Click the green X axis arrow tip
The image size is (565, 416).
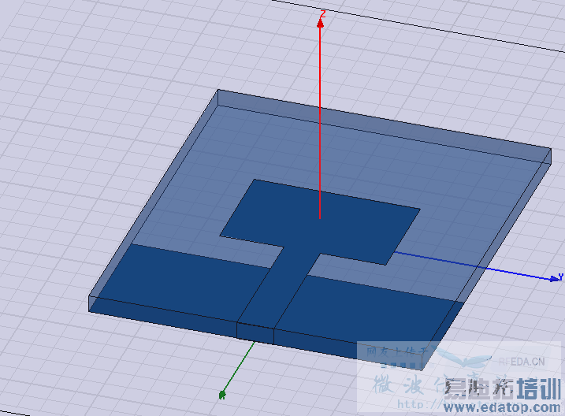(222, 395)
